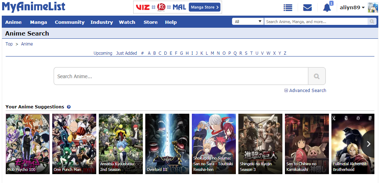Filter anime by letter B
This screenshot has height=183, width=384.
click(155, 53)
